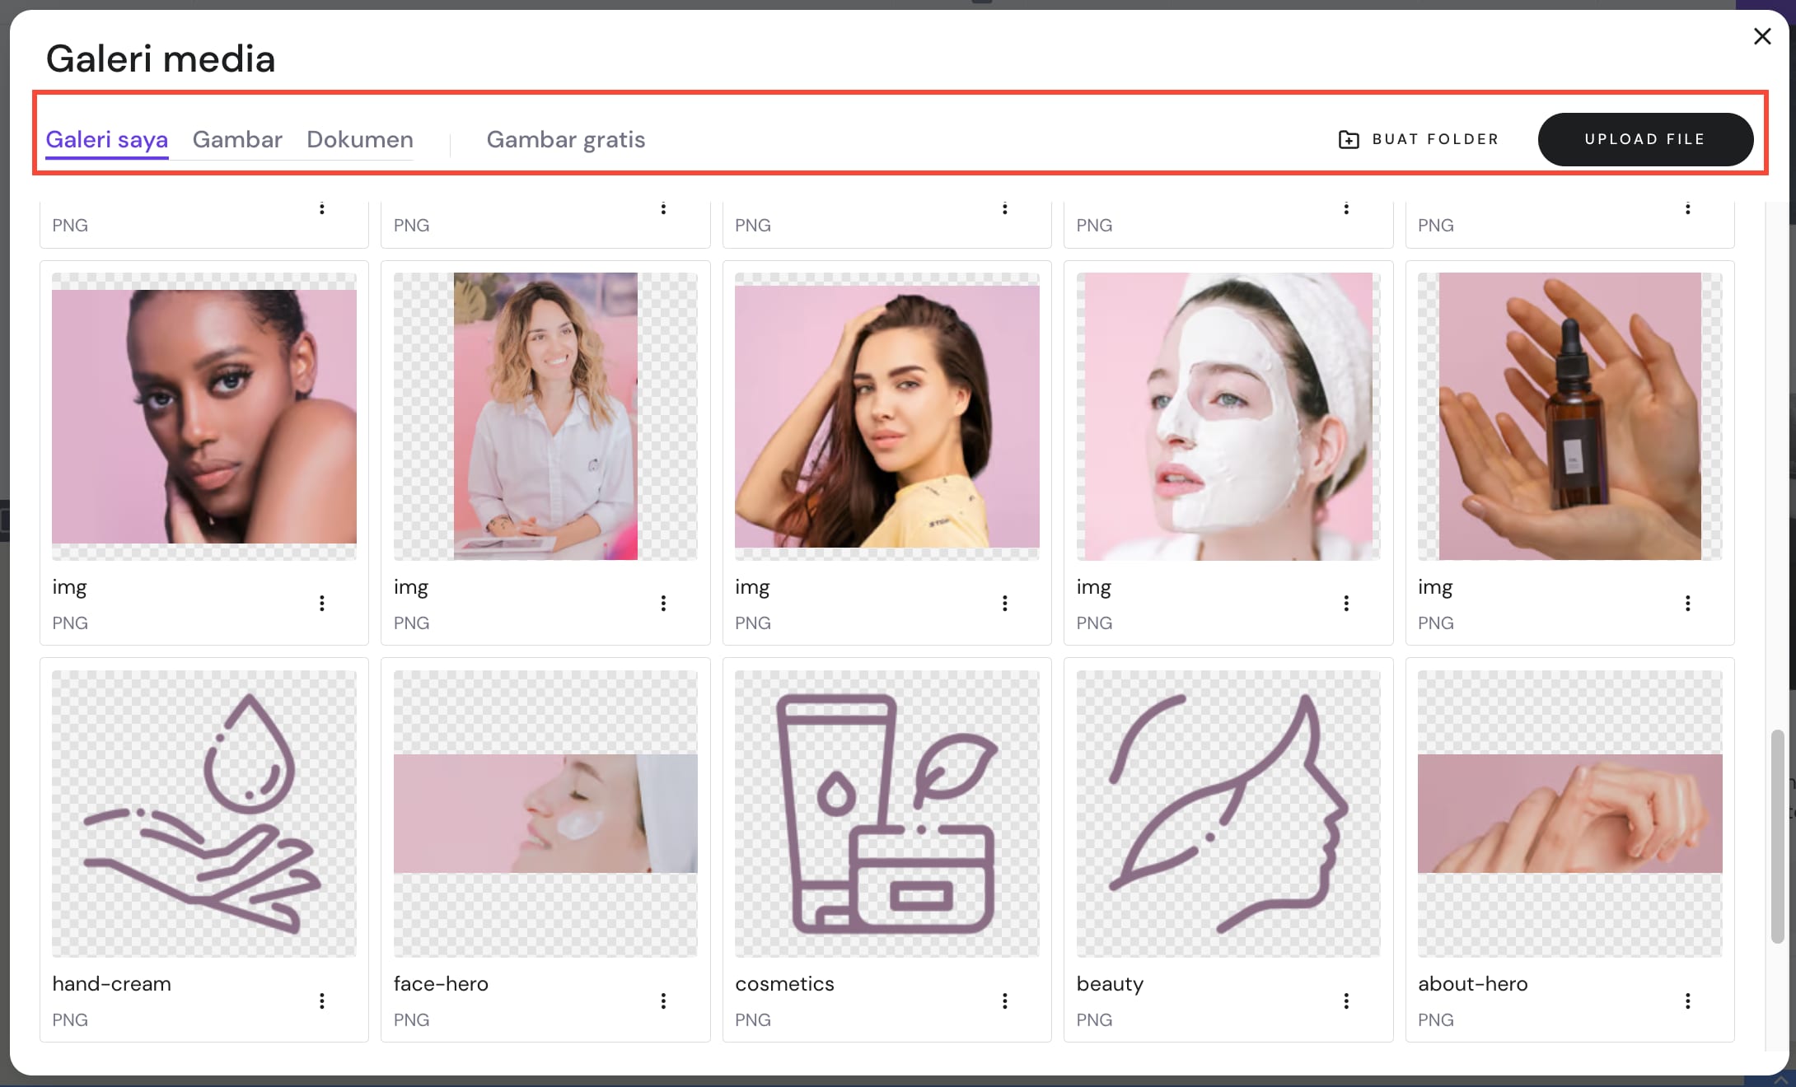The width and height of the screenshot is (1796, 1087).
Task: Select the Galeri saya tab
Action: coord(107,140)
